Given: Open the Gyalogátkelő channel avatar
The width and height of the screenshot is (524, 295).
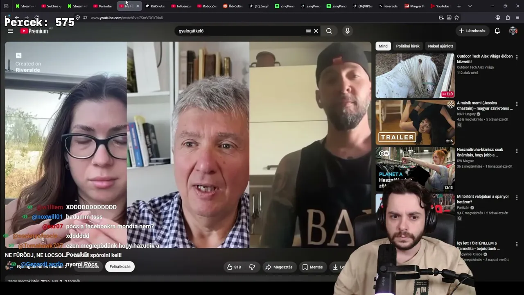Looking at the screenshot, I should coord(9,266).
